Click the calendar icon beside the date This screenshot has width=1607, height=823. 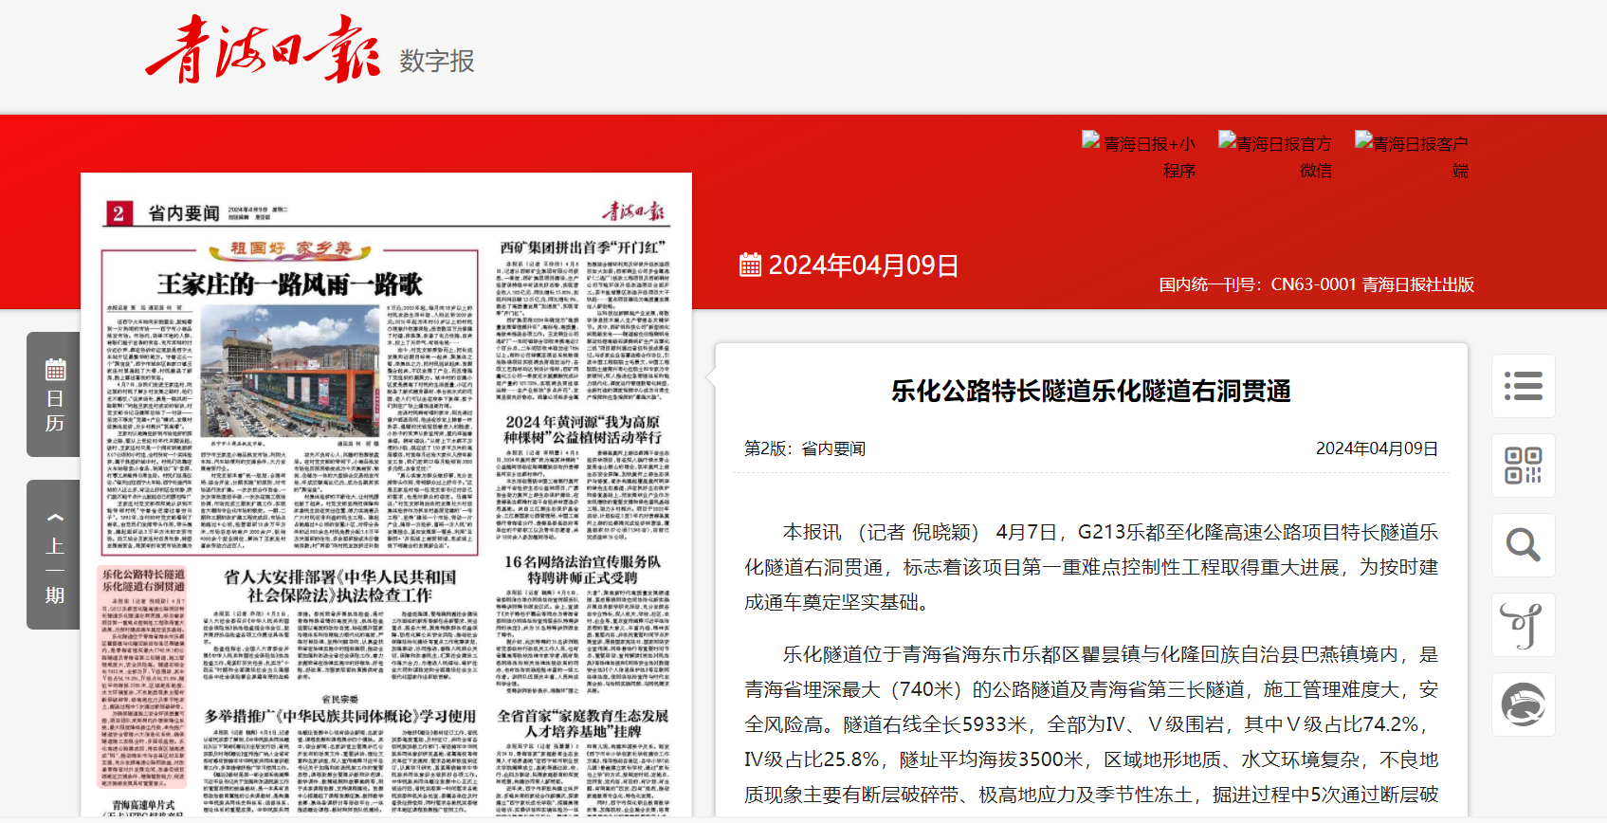[750, 265]
